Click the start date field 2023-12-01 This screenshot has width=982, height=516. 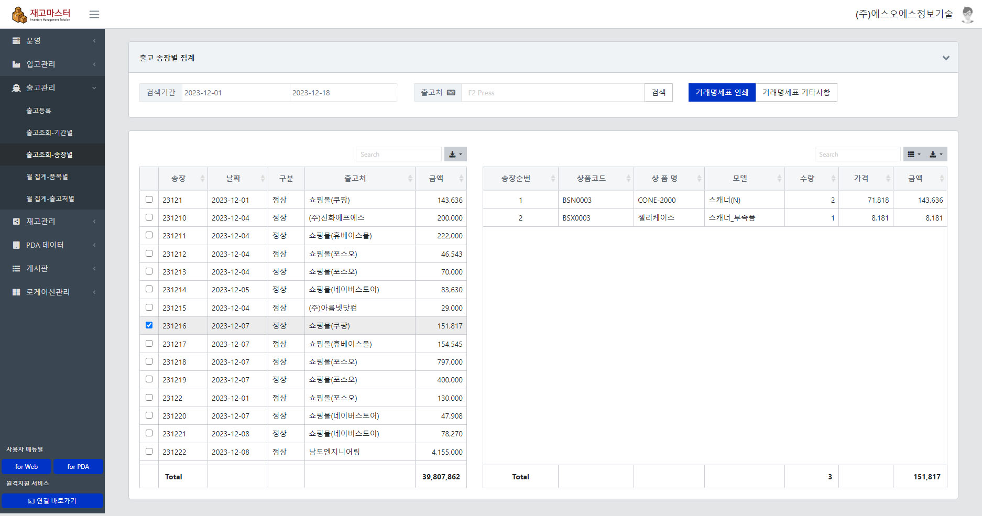coord(235,93)
